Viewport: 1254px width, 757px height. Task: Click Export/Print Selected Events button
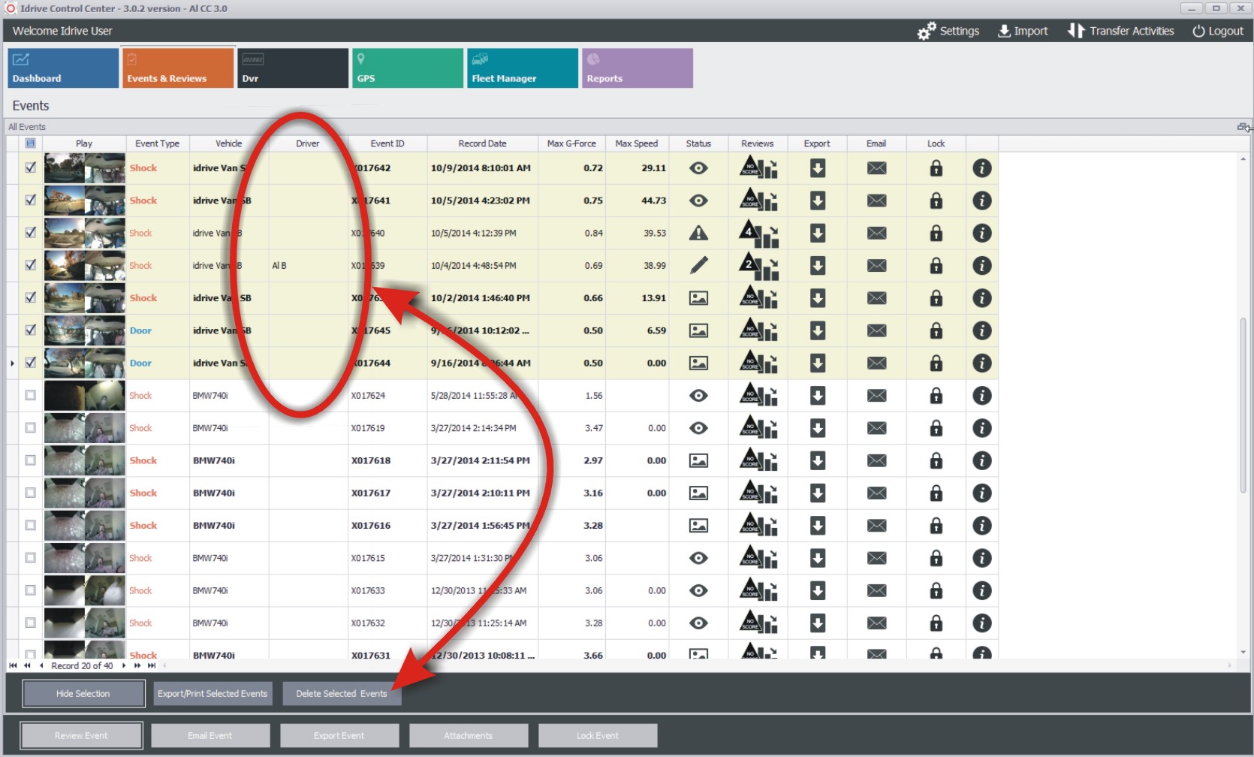click(213, 694)
